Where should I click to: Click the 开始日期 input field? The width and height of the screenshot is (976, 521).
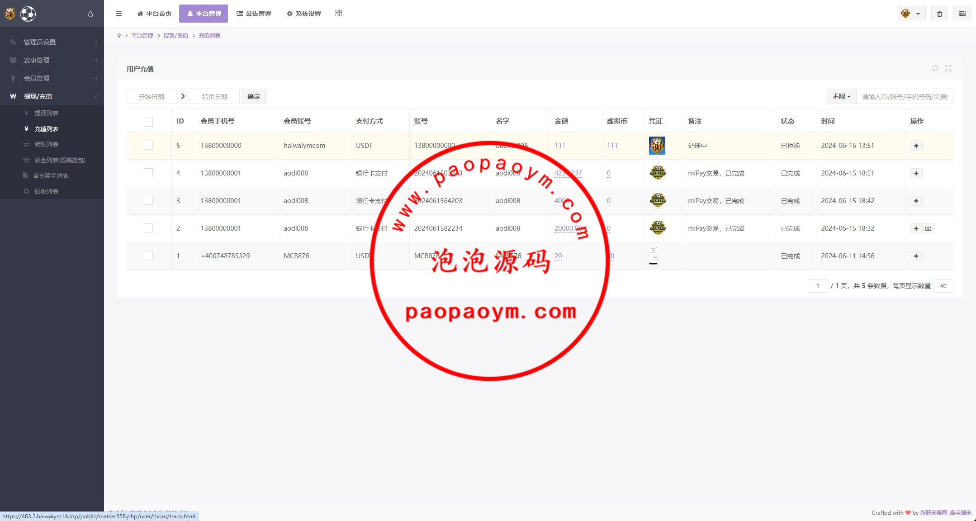pos(152,96)
